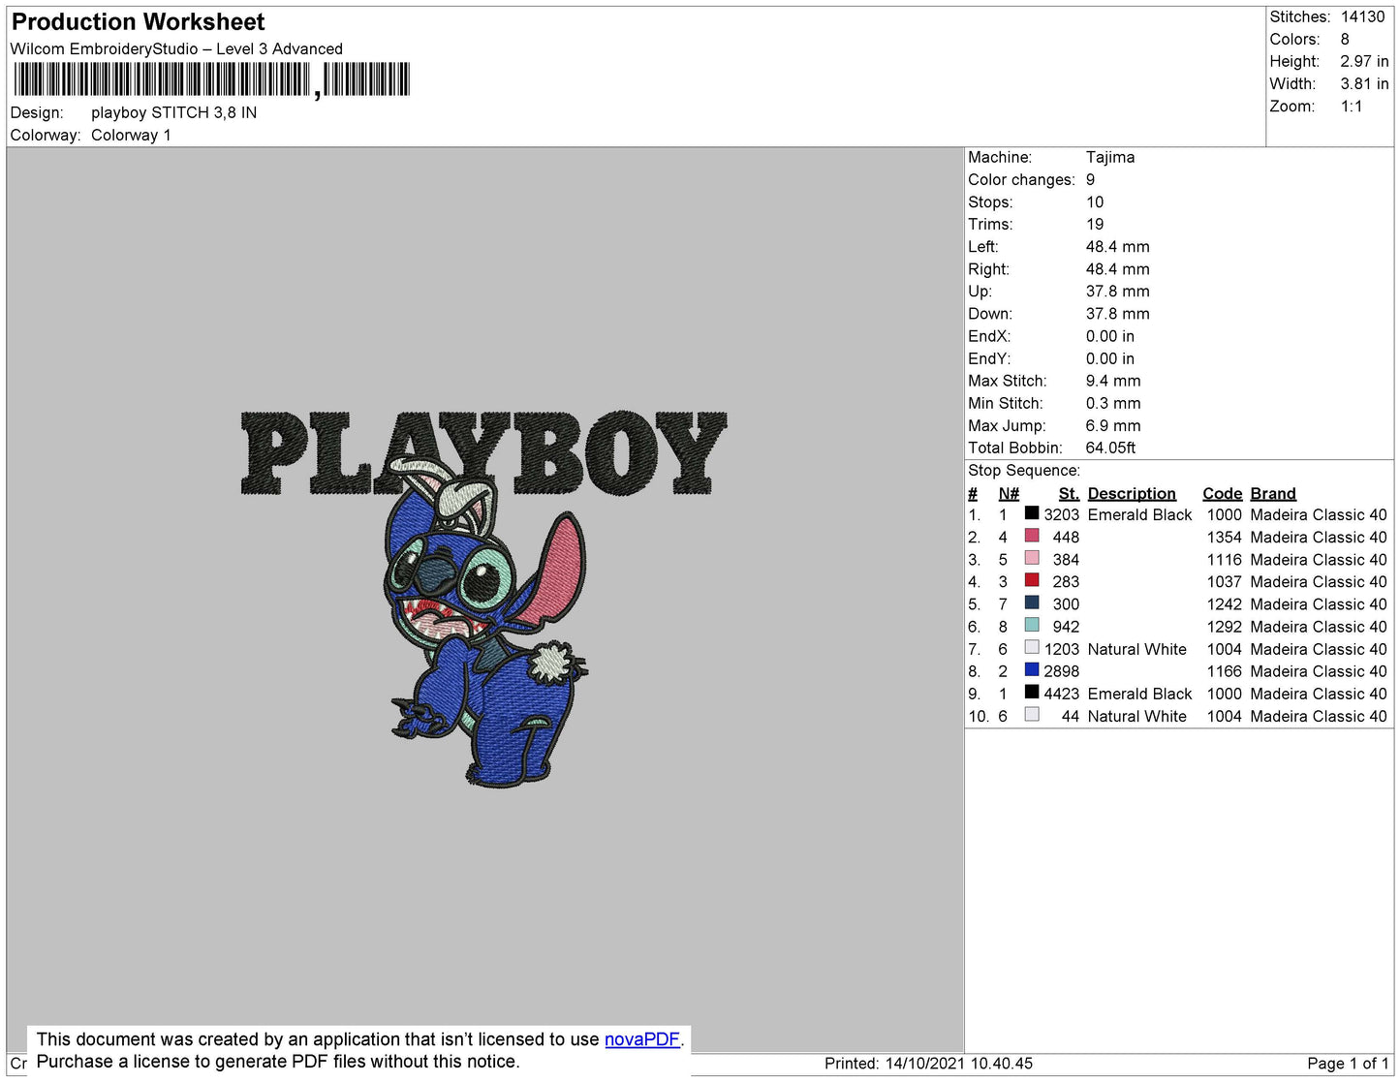This screenshot has height=1082, width=1400.
Task: Click the white swatch beside 1203 stitches
Action: click(x=1032, y=647)
